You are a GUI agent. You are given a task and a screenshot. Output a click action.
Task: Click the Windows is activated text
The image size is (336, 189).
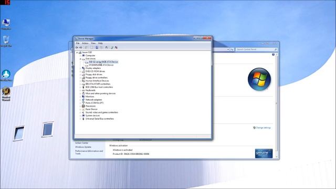[x=122, y=150]
